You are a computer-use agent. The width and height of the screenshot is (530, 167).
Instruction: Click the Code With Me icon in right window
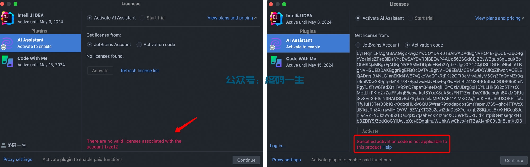coord(276,62)
